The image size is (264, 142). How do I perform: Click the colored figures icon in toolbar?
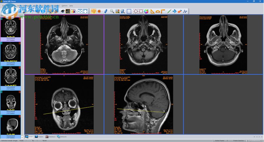[73, 11]
